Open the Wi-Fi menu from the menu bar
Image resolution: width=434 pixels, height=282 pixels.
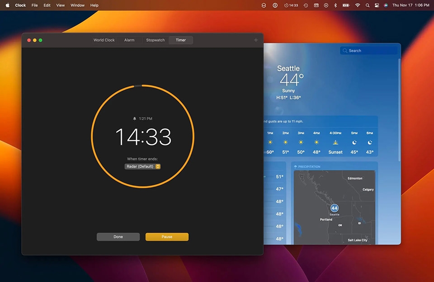tap(357, 5)
